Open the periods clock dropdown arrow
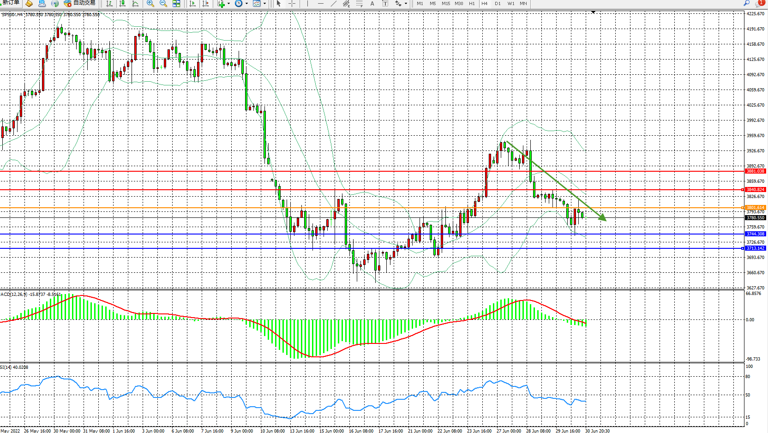 (x=246, y=4)
